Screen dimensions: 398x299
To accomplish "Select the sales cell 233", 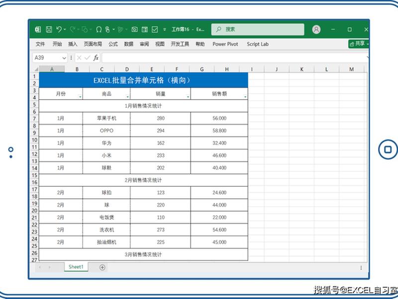I will point(160,155).
